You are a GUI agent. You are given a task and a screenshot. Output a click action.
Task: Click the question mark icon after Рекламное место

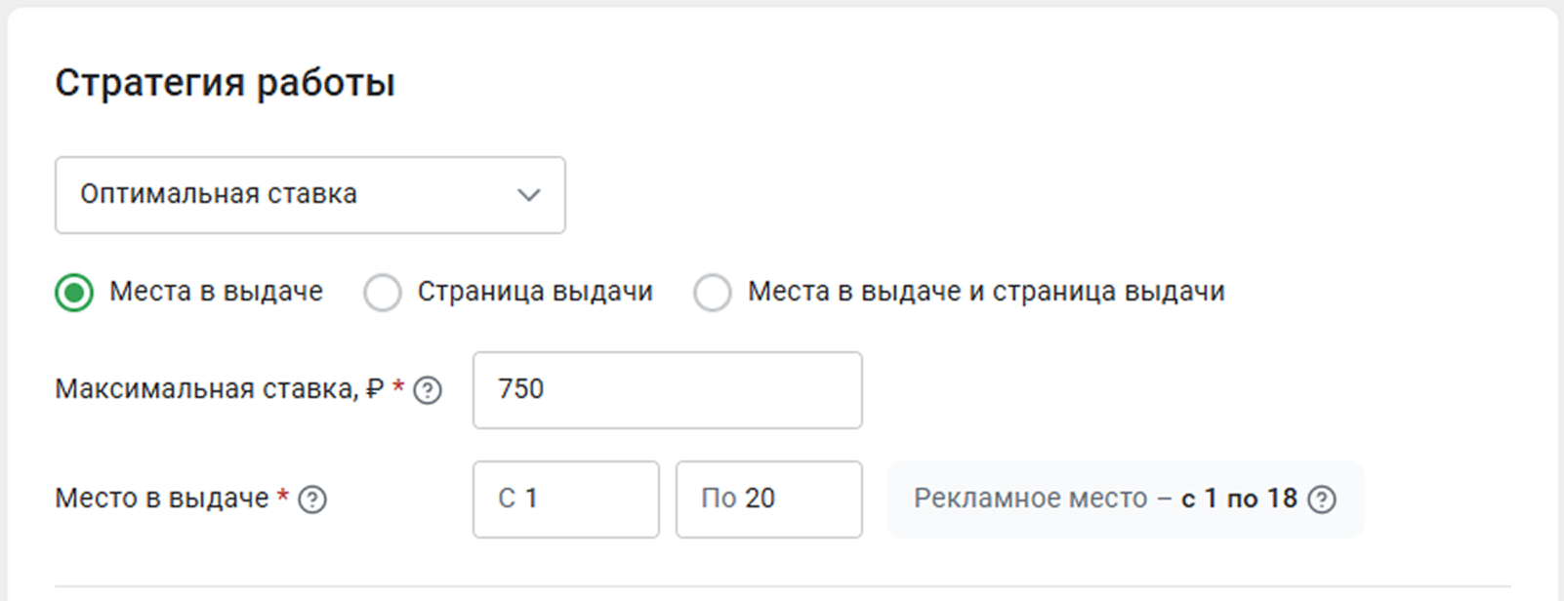point(1322,500)
